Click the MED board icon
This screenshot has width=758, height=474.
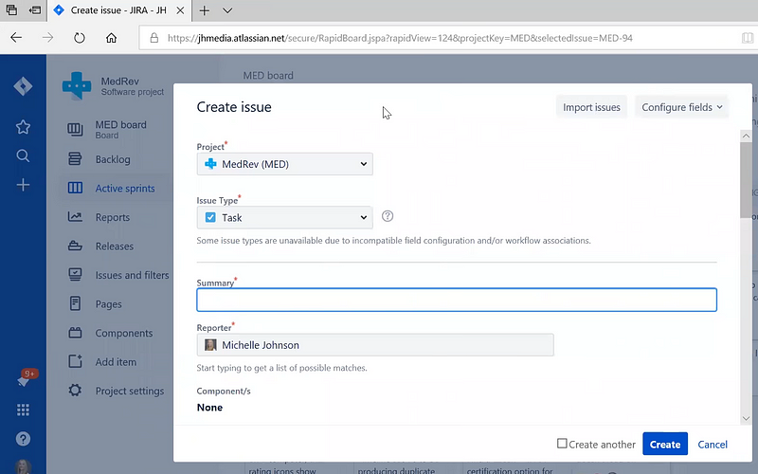(x=75, y=130)
